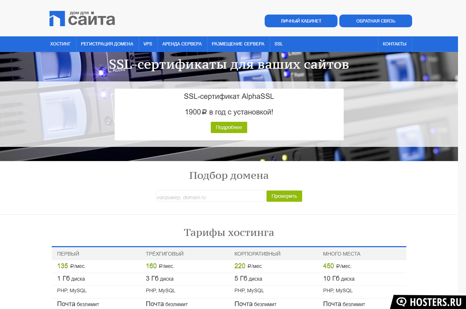Click the Проверить domain button

[x=284, y=196]
